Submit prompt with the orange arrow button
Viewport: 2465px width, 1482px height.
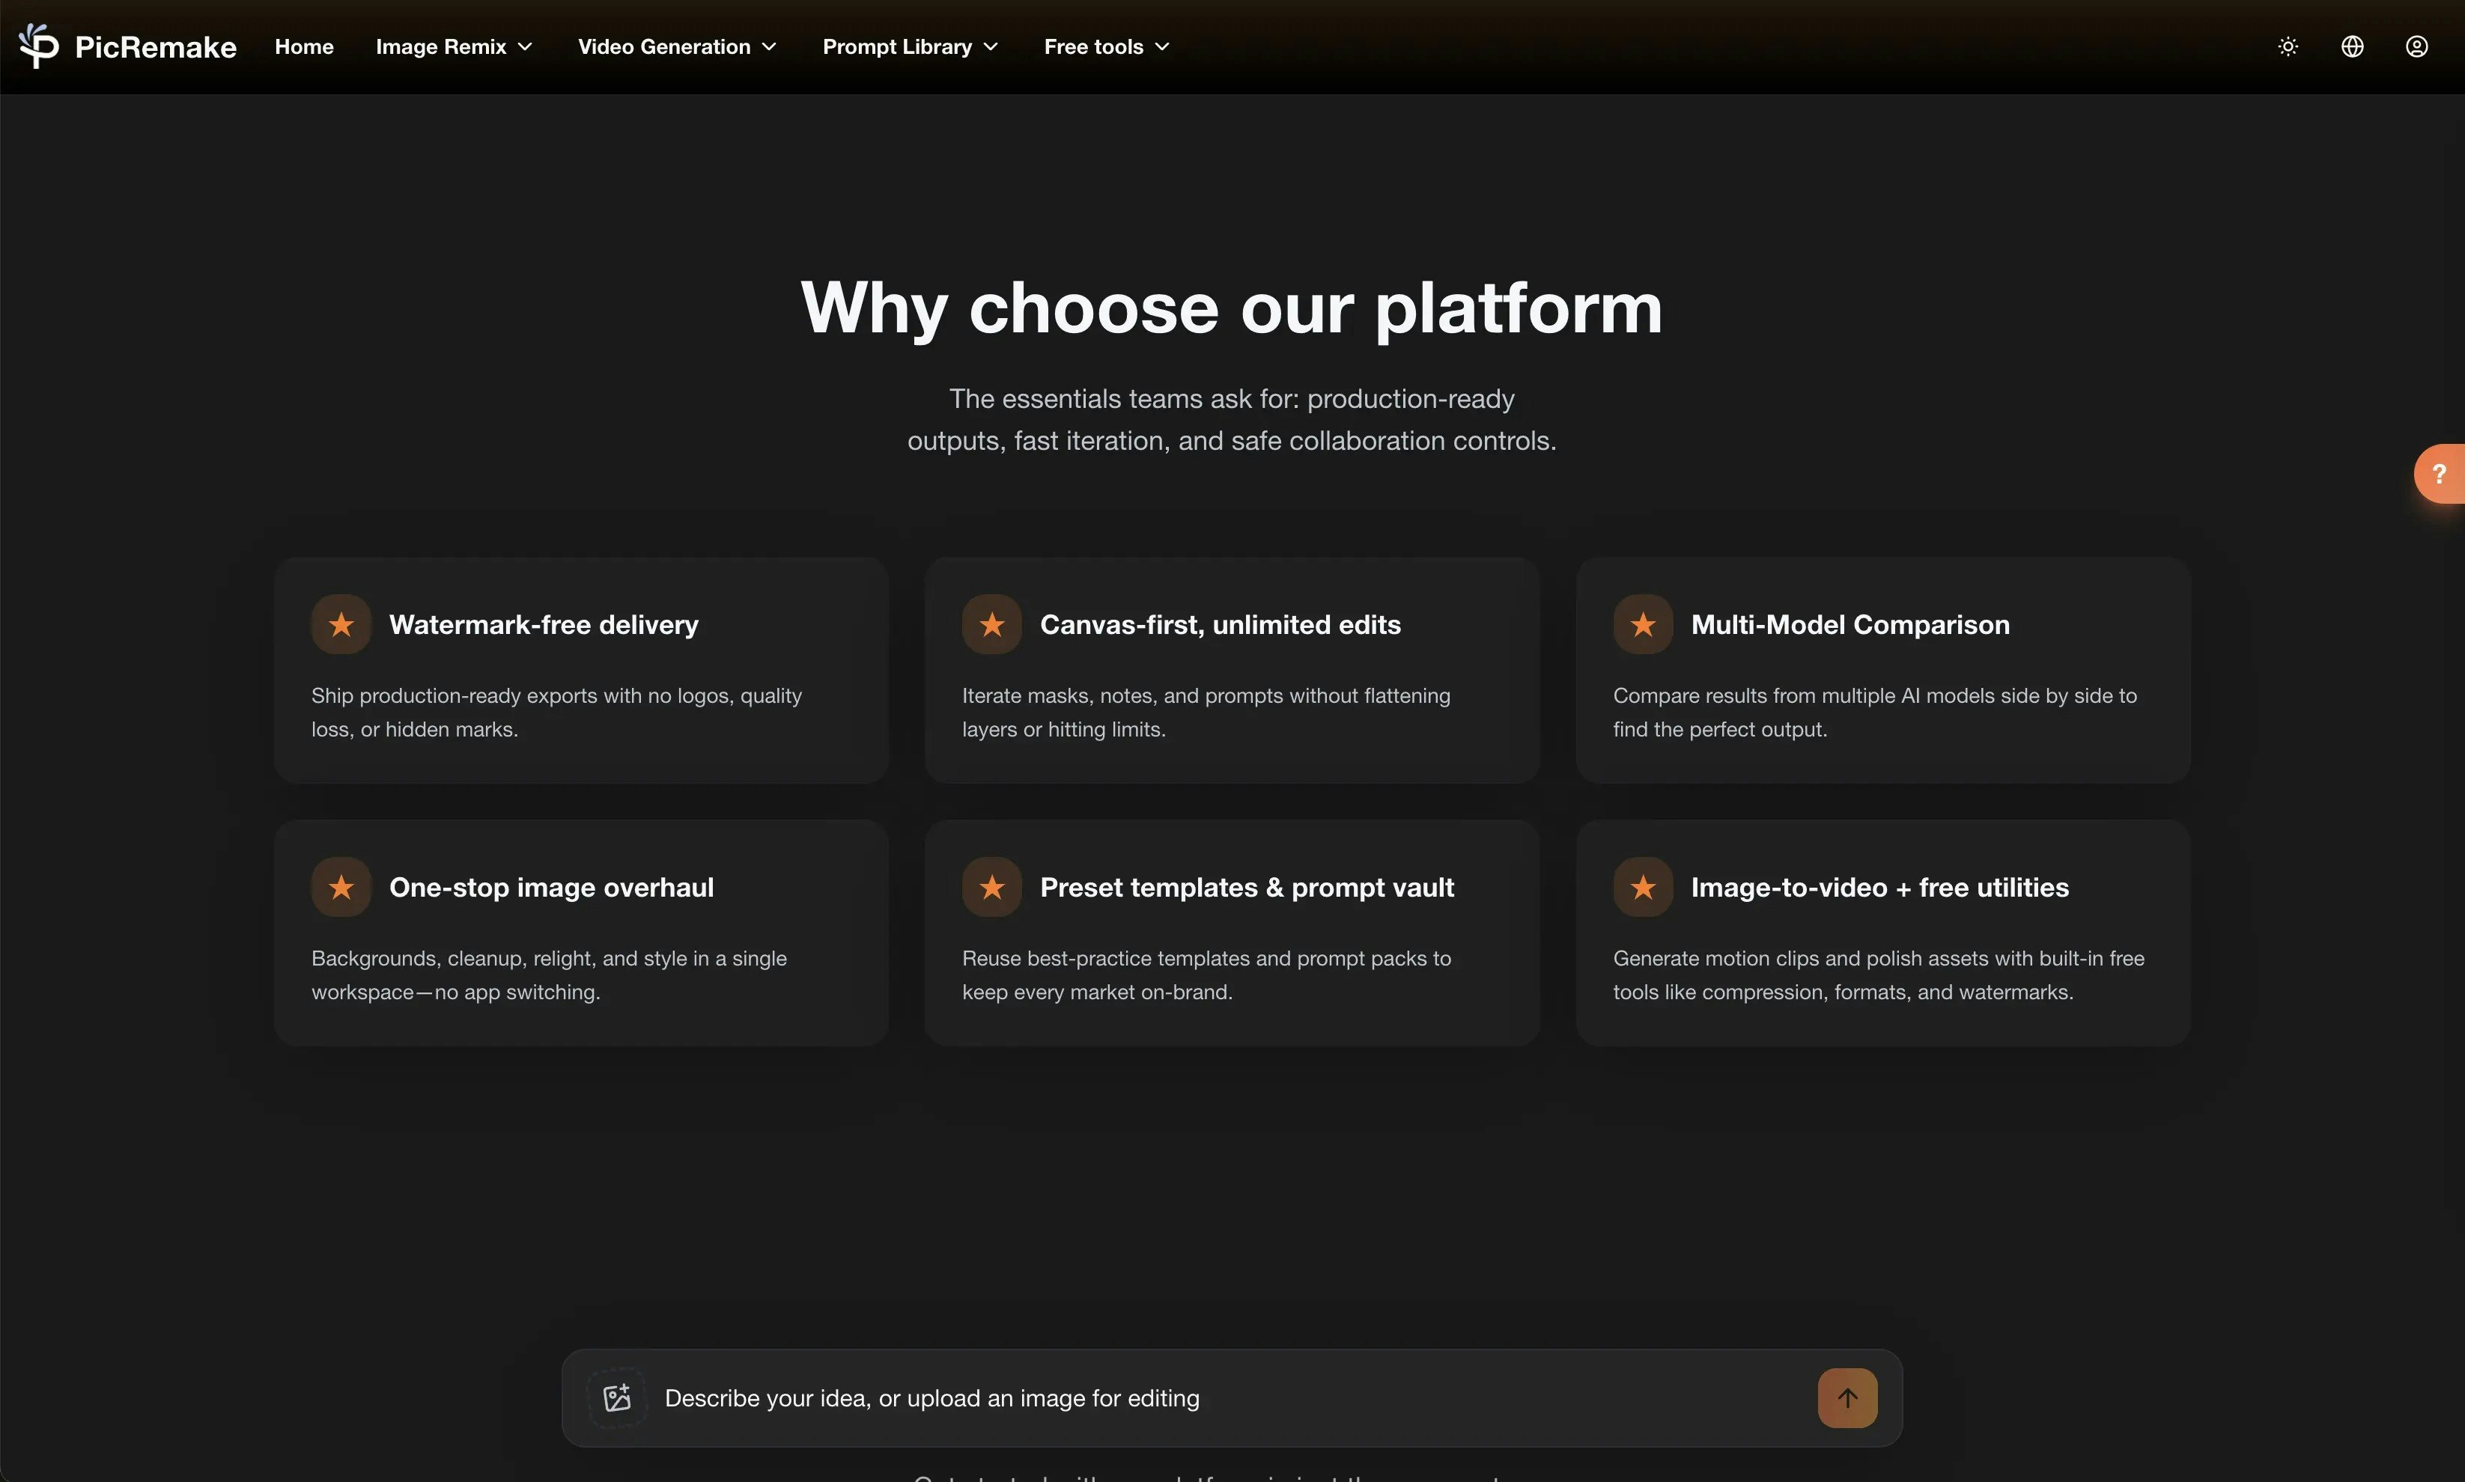[1847, 1397]
